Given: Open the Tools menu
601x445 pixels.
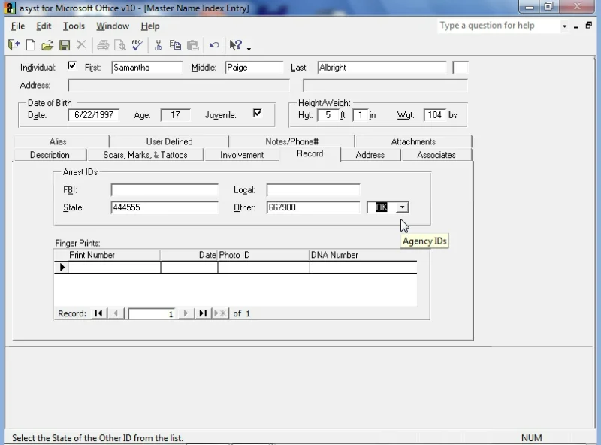Looking at the screenshot, I should [x=74, y=26].
